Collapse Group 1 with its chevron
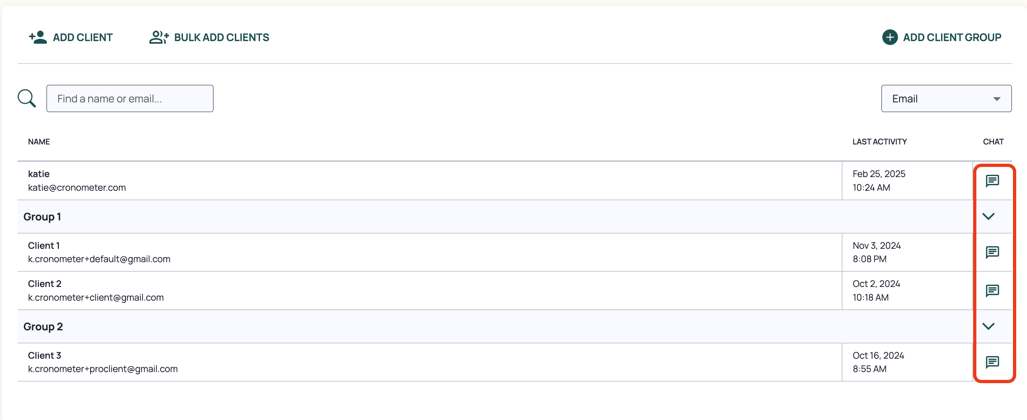The height and width of the screenshot is (420, 1027). pyautogui.click(x=988, y=216)
